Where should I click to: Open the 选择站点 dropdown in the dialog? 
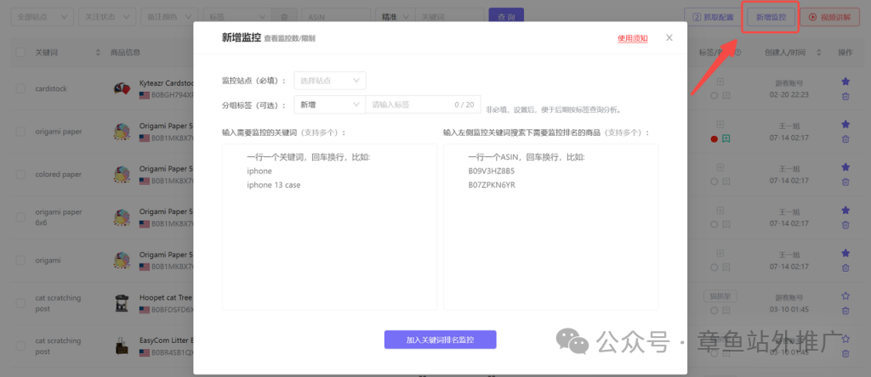[x=330, y=81]
